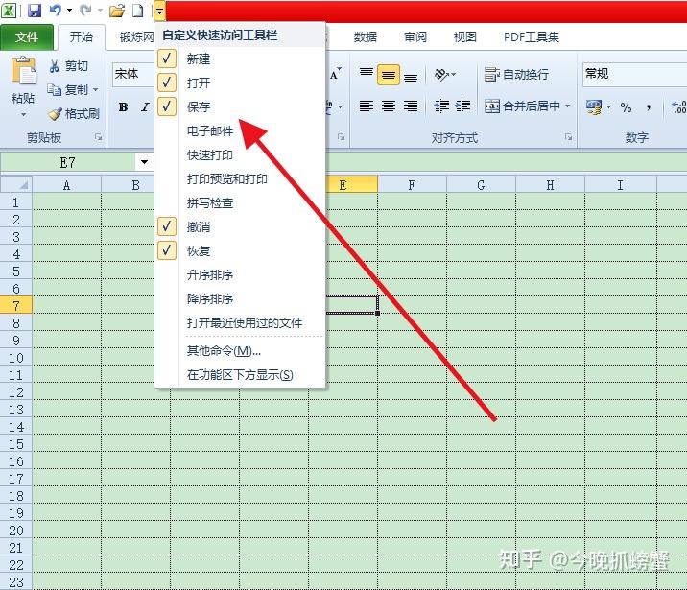Screen dimensions: 687x590
Task: Click the New blank document icon
Action: point(138,11)
